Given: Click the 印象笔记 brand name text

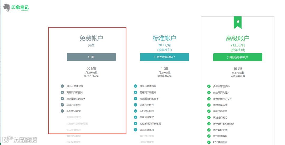Looking at the screenshot, I should point(20,7).
